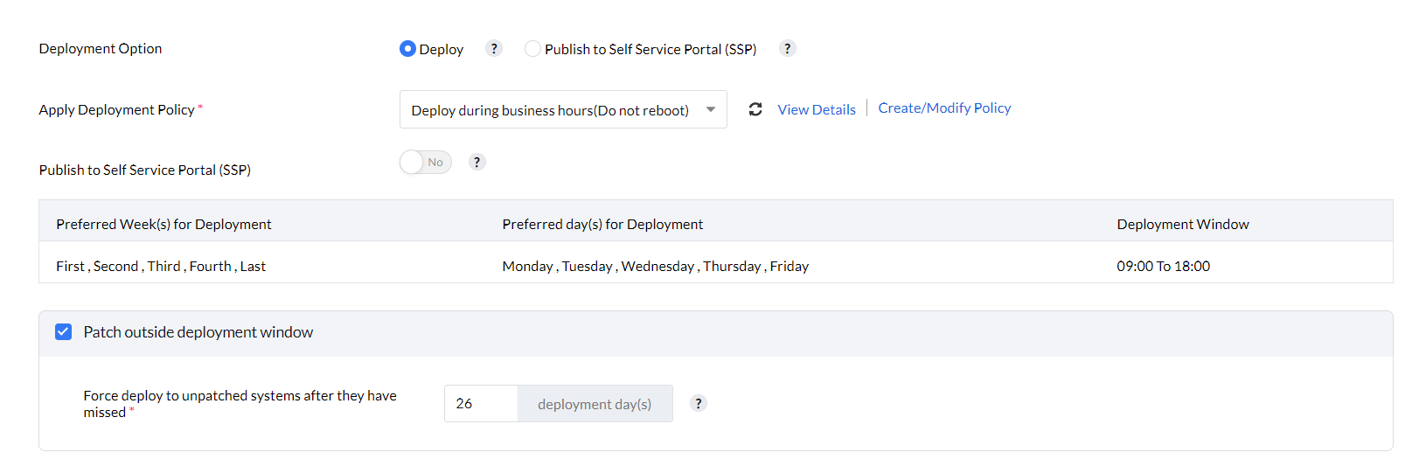The image size is (1426, 473).
Task: Click Preferred Week(s) for Deployment column header
Action: pyautogui.click(x=163, y=225)
